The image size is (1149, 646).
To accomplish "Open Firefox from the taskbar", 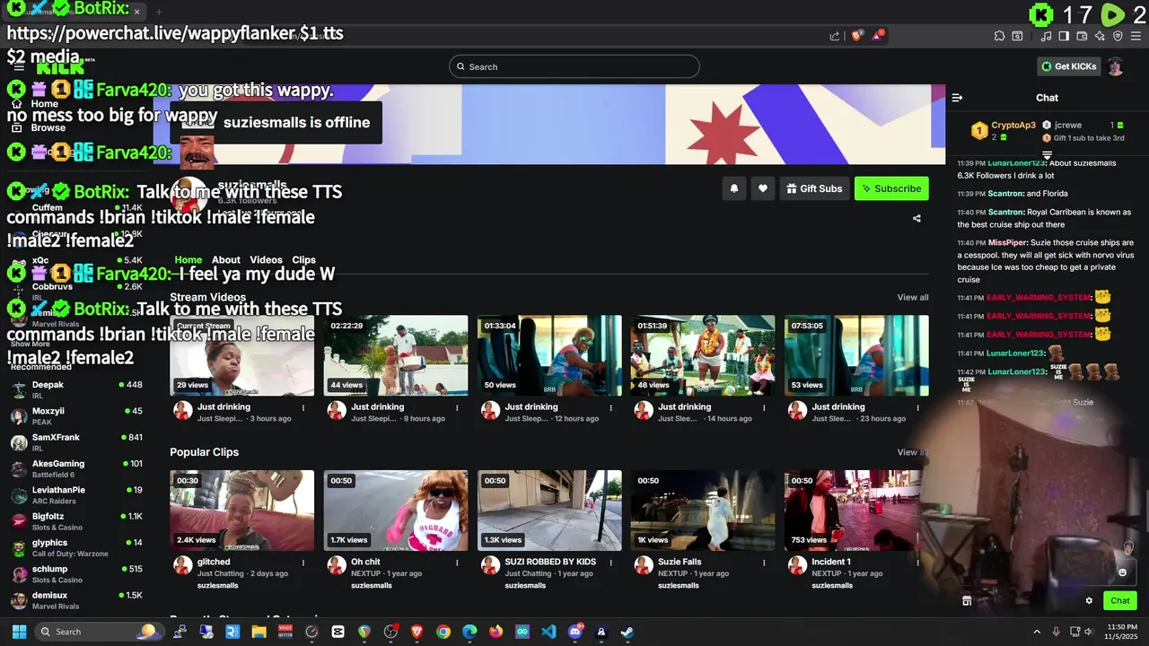I will [496, 632].
